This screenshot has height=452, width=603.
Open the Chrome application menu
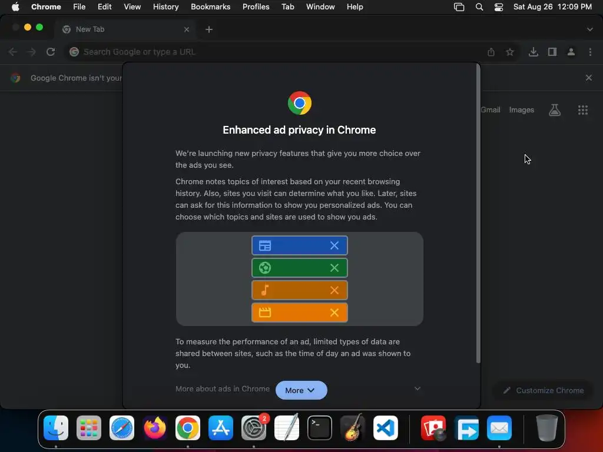(x=46, y=6)
